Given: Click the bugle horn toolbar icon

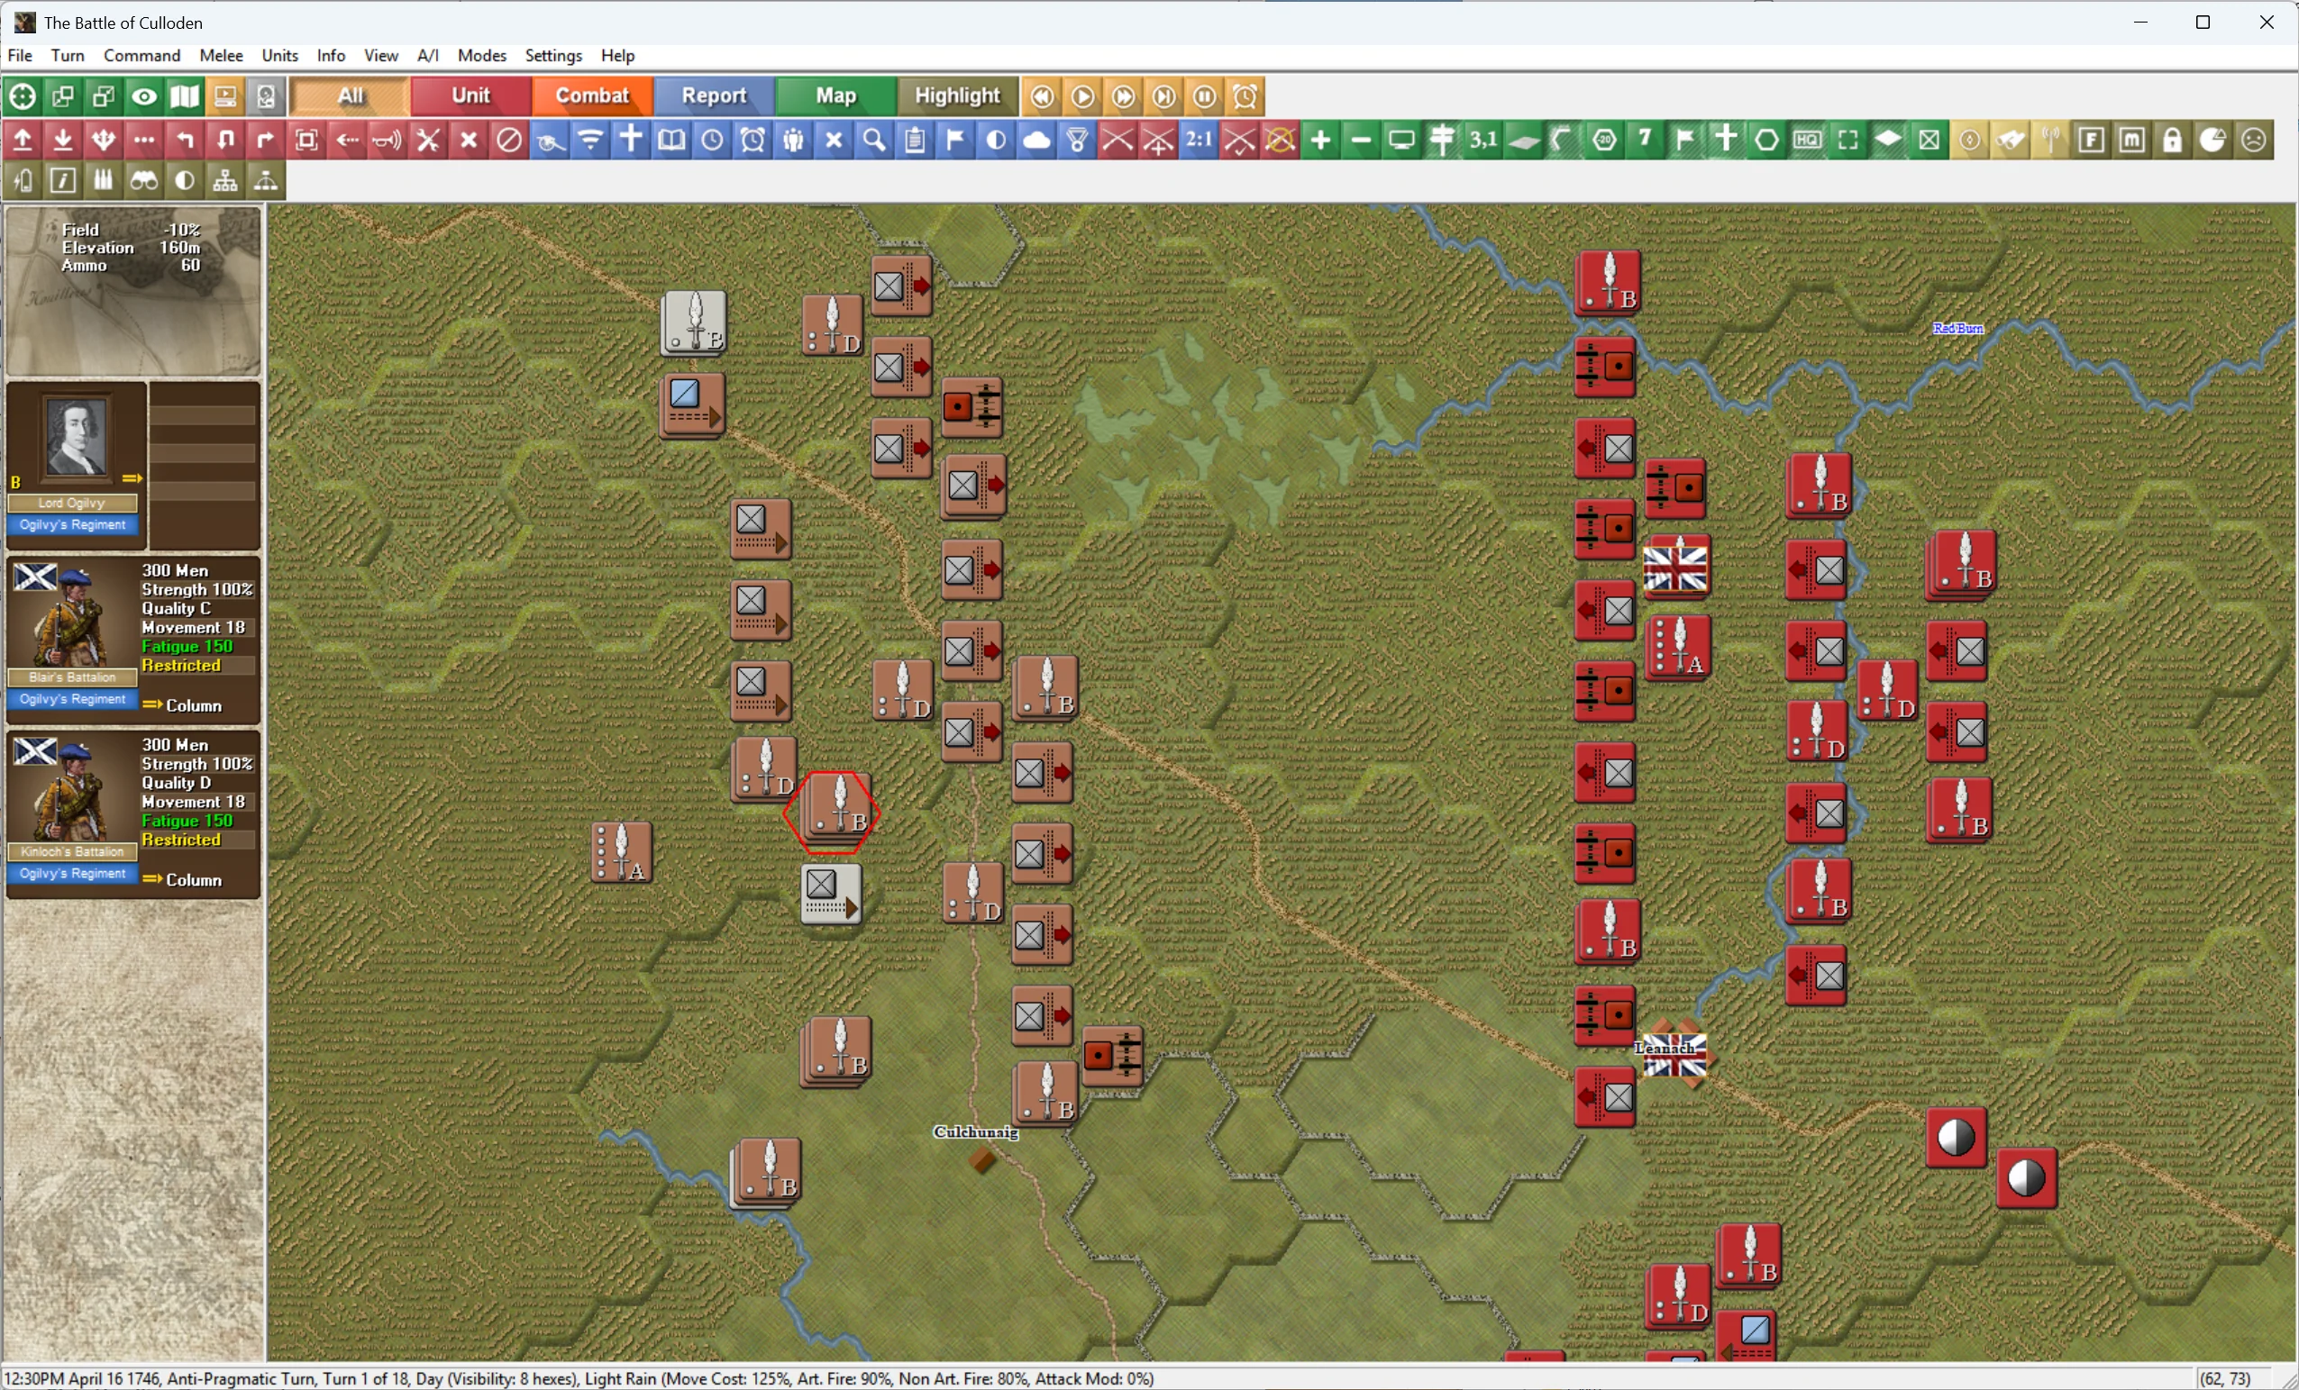Looking at the screenshot, I should point(388,141).
